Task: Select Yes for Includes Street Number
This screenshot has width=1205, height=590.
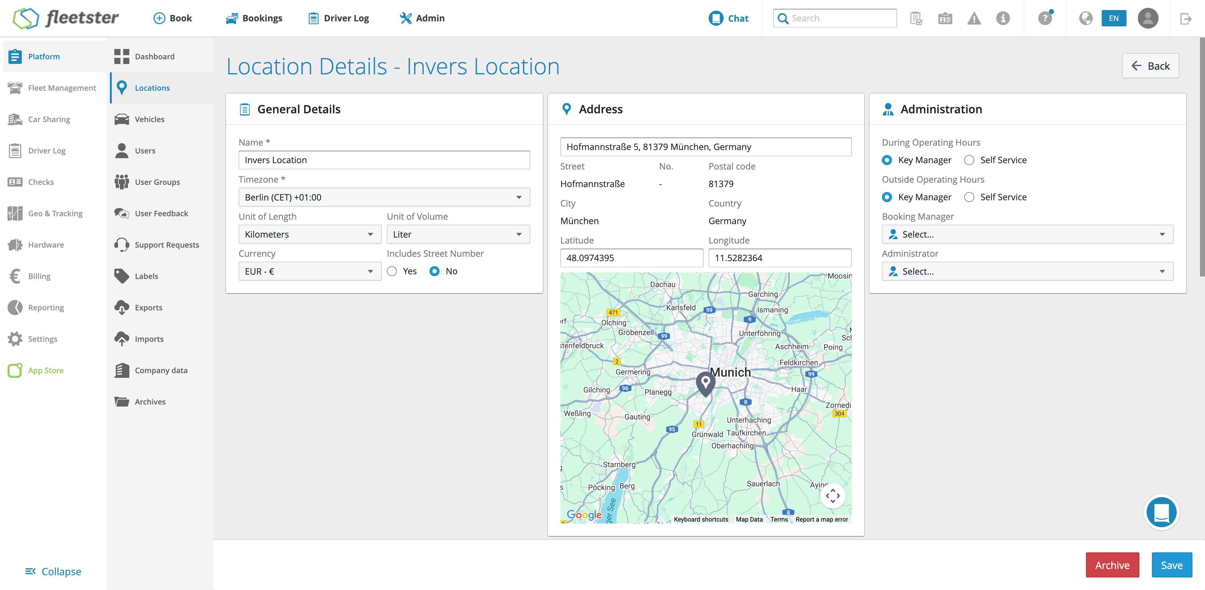Action: coord(392,271)
